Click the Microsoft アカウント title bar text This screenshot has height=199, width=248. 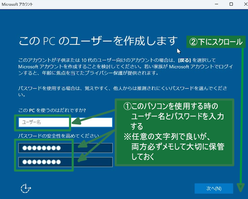tap(17, 4)
